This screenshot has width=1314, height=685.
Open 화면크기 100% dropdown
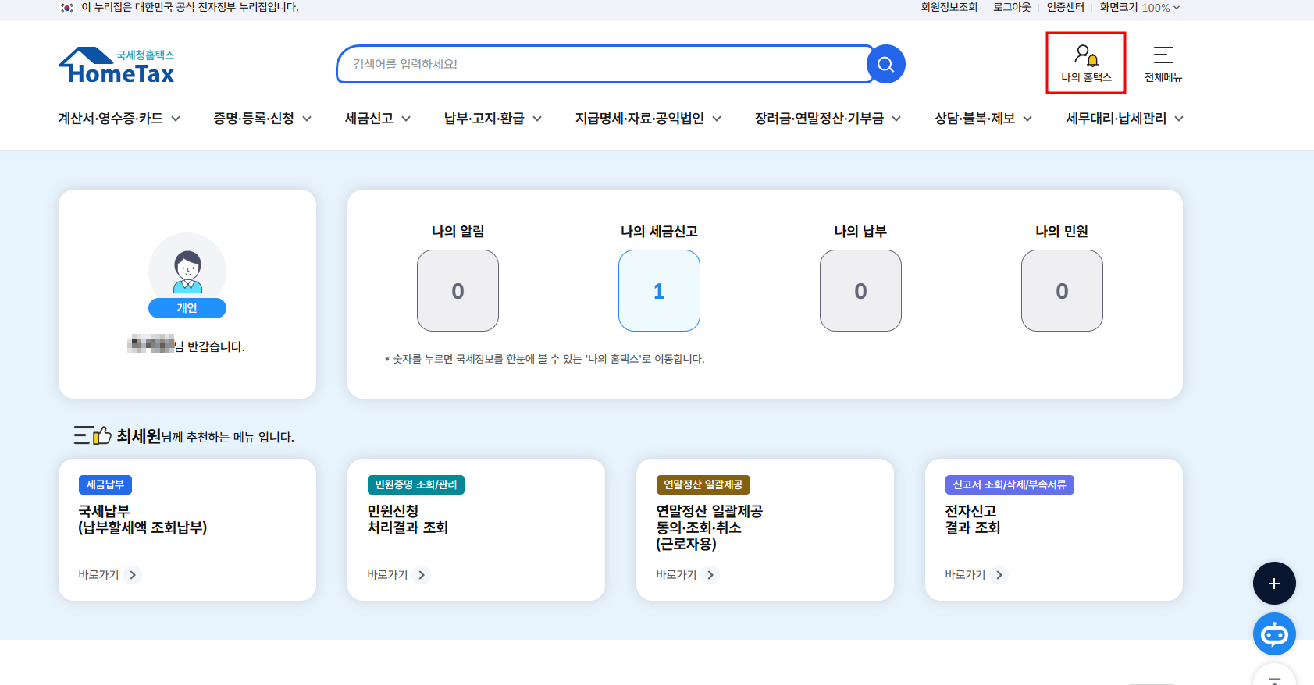(x=1140, y=8)
